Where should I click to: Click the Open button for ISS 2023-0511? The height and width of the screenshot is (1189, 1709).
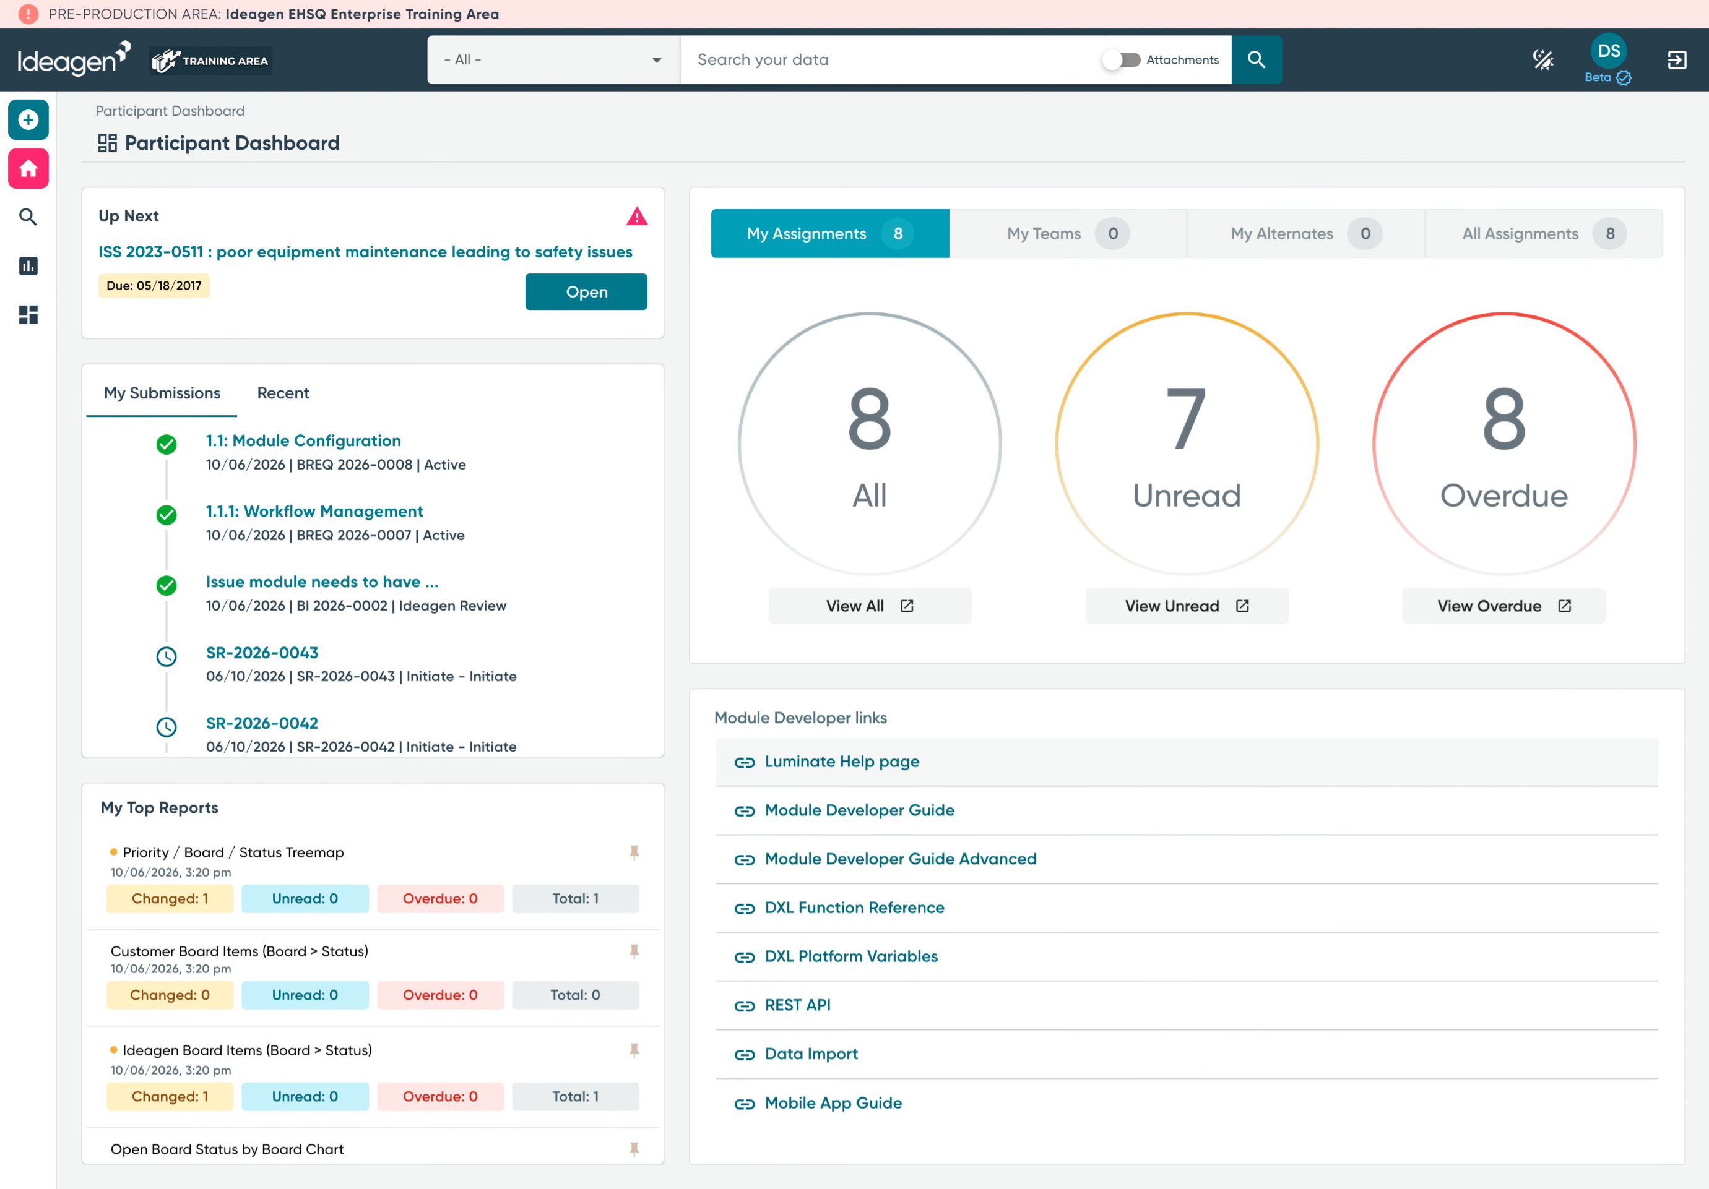click(x=586, y=291)
